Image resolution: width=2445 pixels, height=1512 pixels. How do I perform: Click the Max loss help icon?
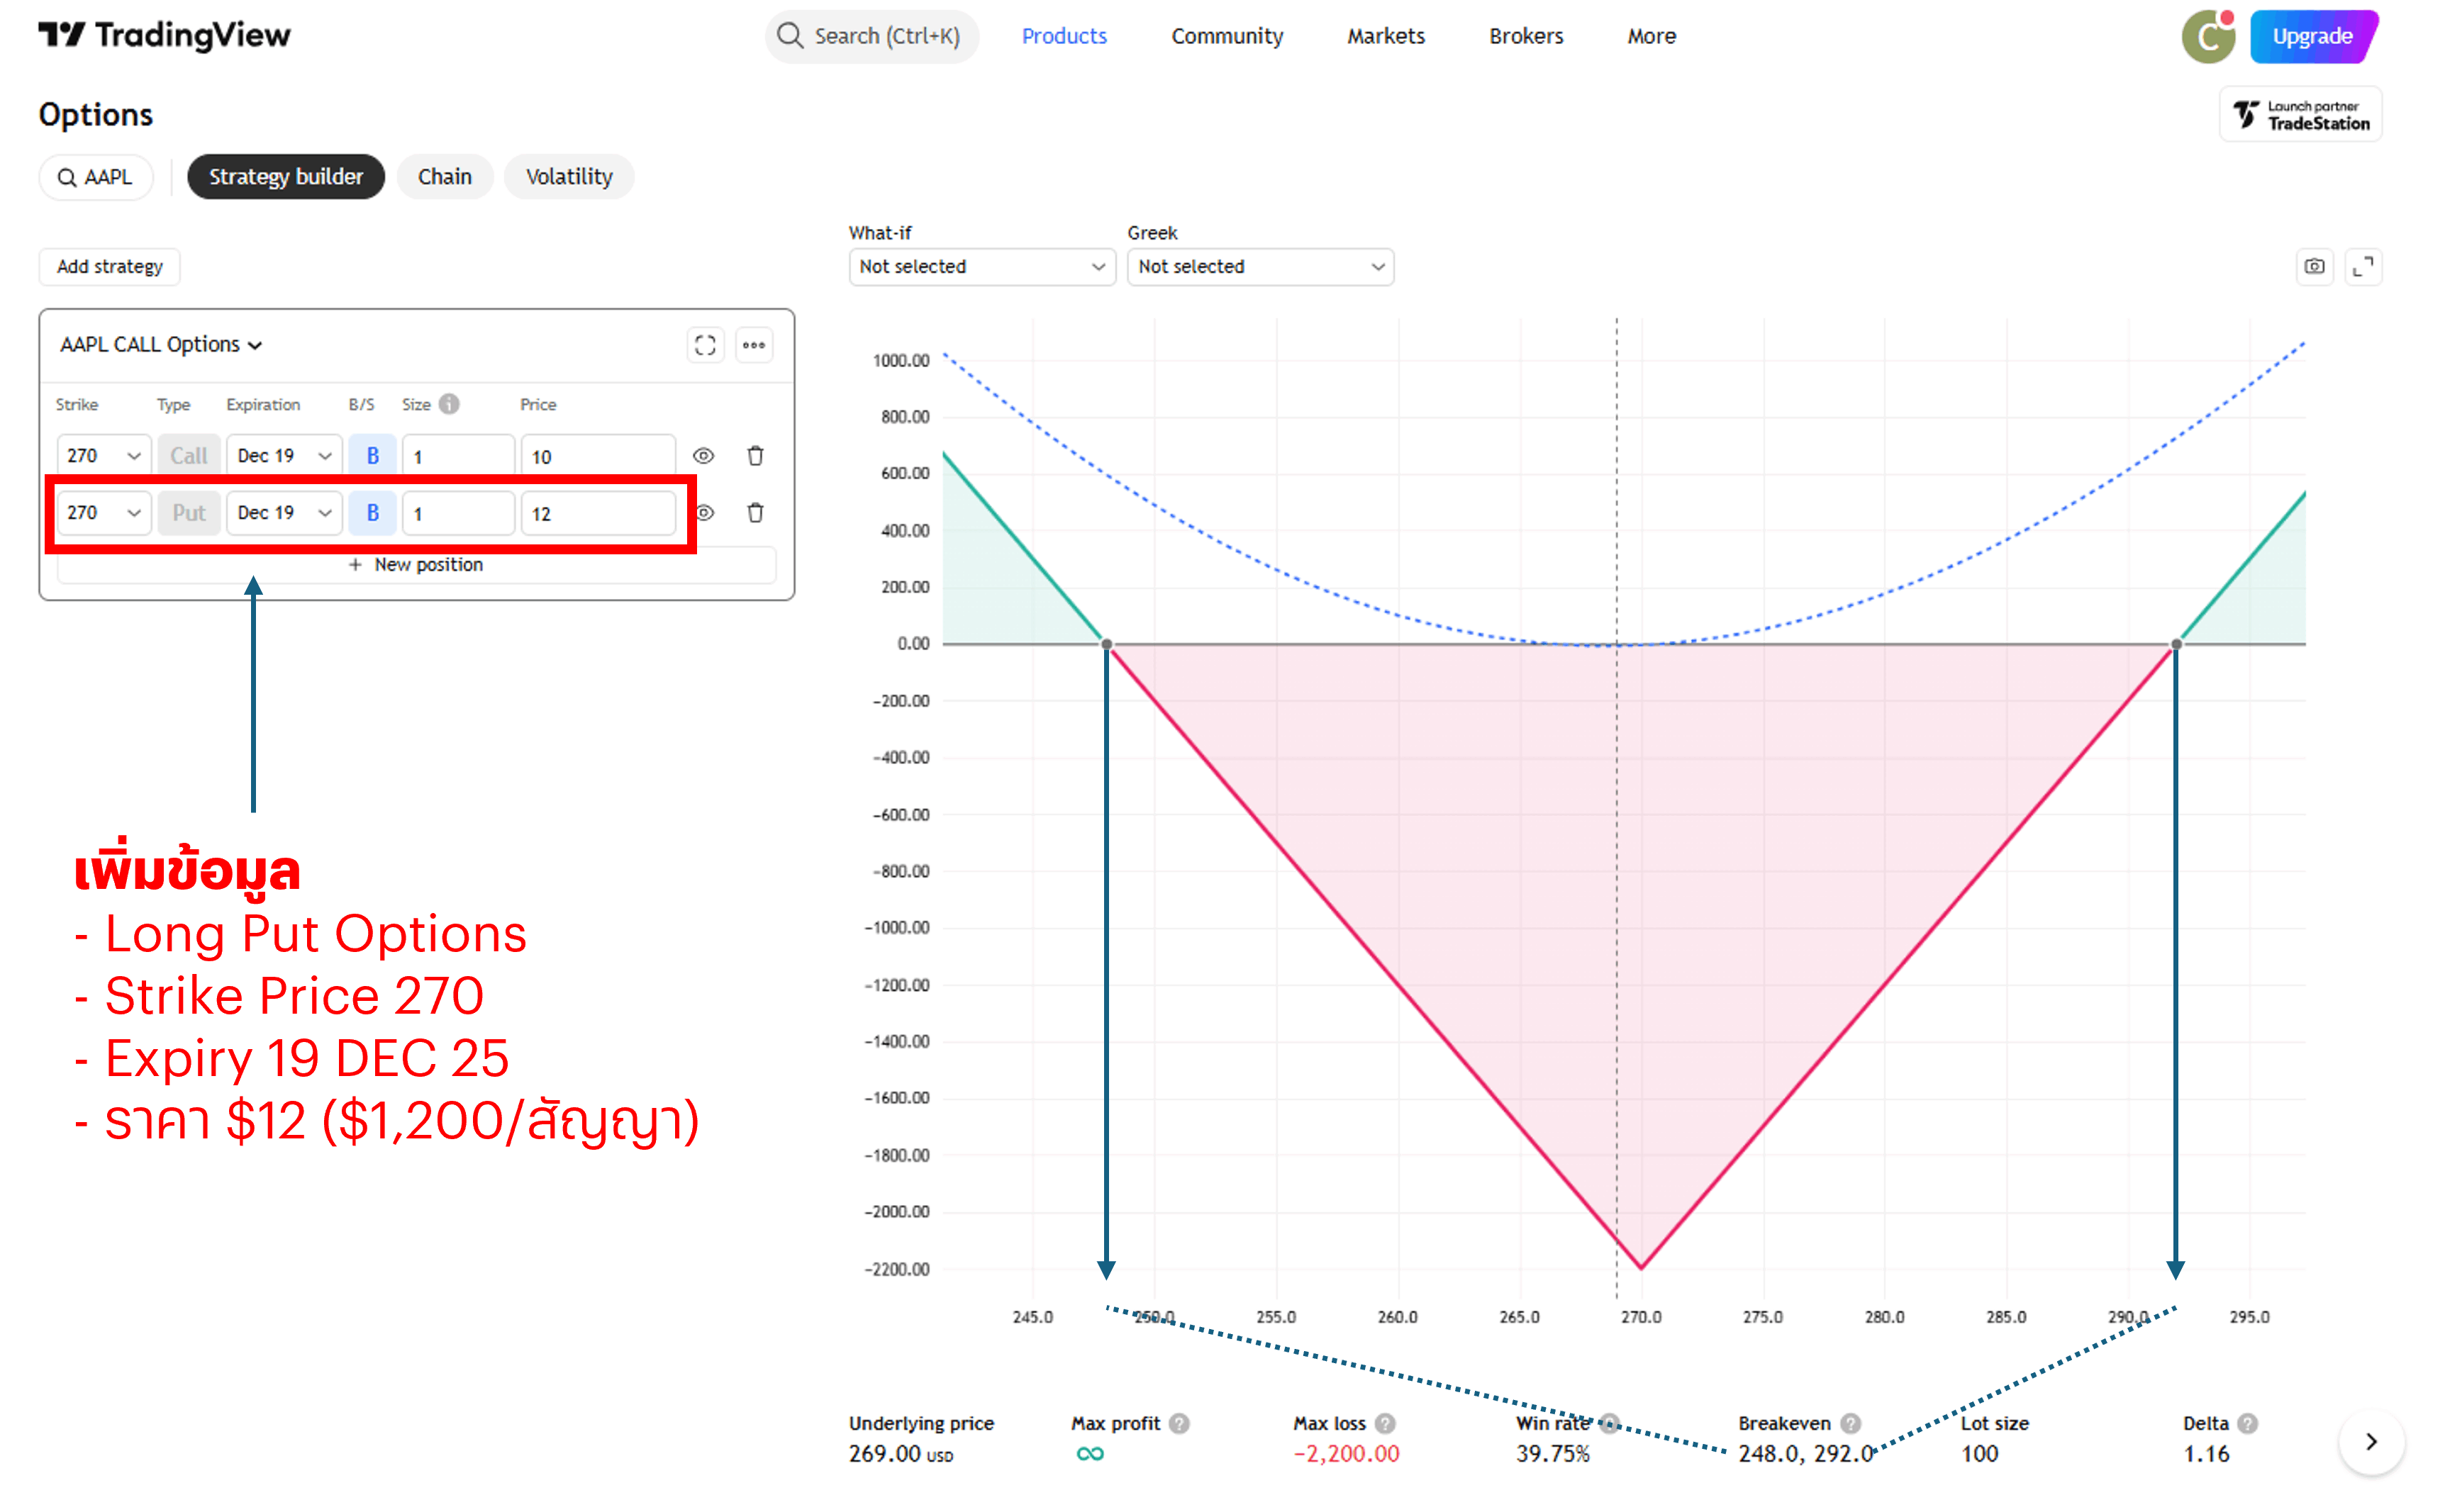pos(1385,1423)
